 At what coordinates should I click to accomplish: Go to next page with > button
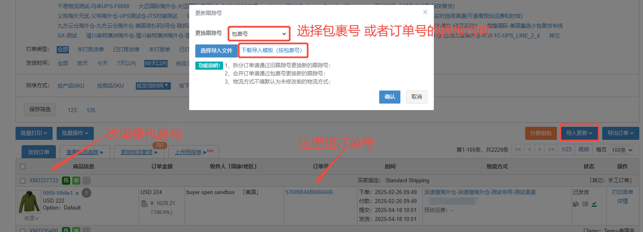click(x=539, y=150)
